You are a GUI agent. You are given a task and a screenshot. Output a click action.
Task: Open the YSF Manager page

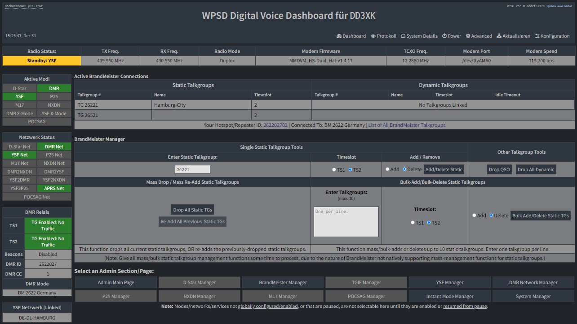[450, 282]
